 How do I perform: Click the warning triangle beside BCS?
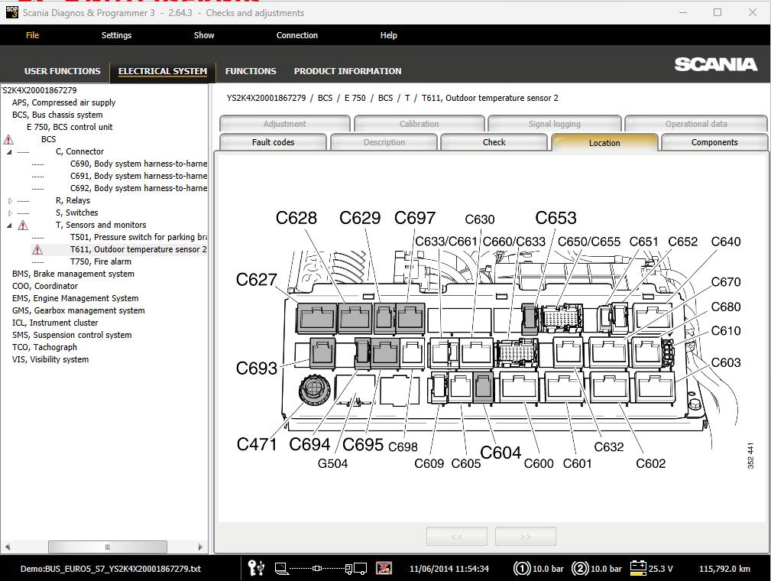point(8,140)
